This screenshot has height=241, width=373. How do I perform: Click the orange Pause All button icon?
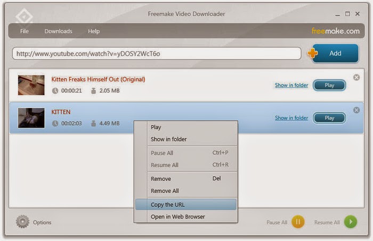pos(298,222)
